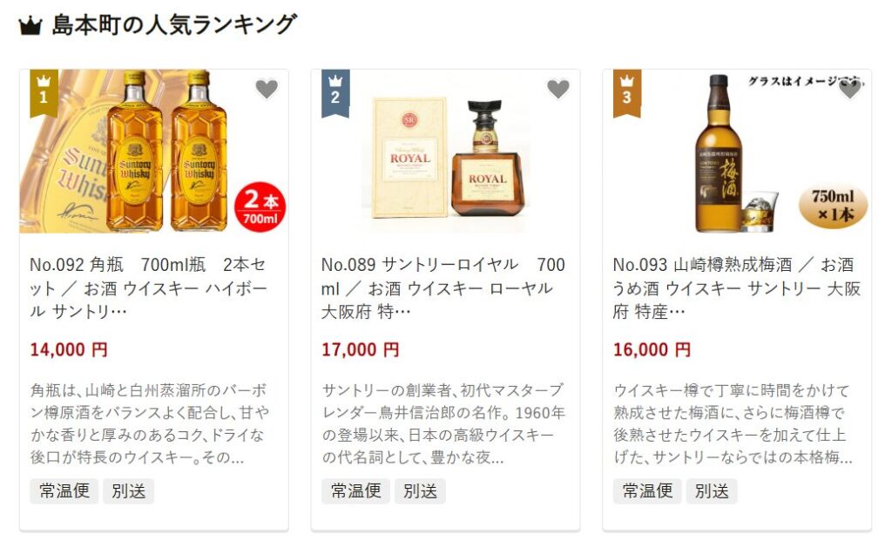The image size is (892, 541).
Task: Click the blue rank 2 crown badge
Action: point(335,93)
